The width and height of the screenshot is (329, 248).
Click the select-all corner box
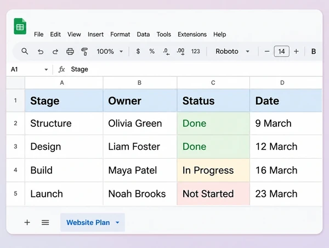(15, 83)
